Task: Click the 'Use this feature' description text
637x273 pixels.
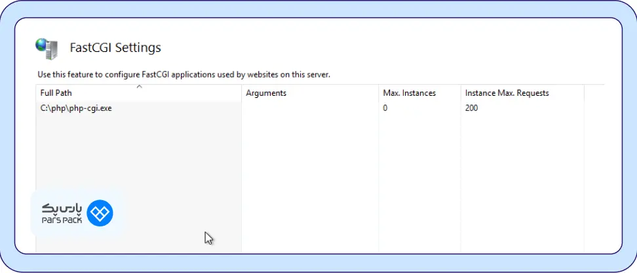Action: (183, 75)
